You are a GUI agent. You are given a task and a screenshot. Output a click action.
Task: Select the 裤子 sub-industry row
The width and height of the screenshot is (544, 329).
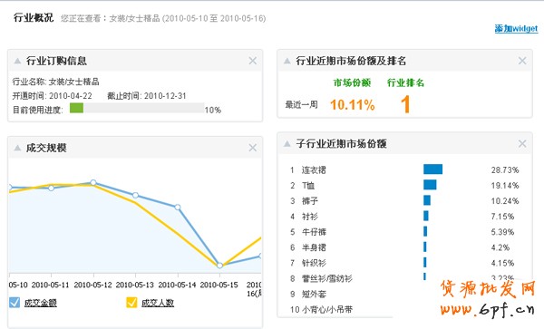404,200
